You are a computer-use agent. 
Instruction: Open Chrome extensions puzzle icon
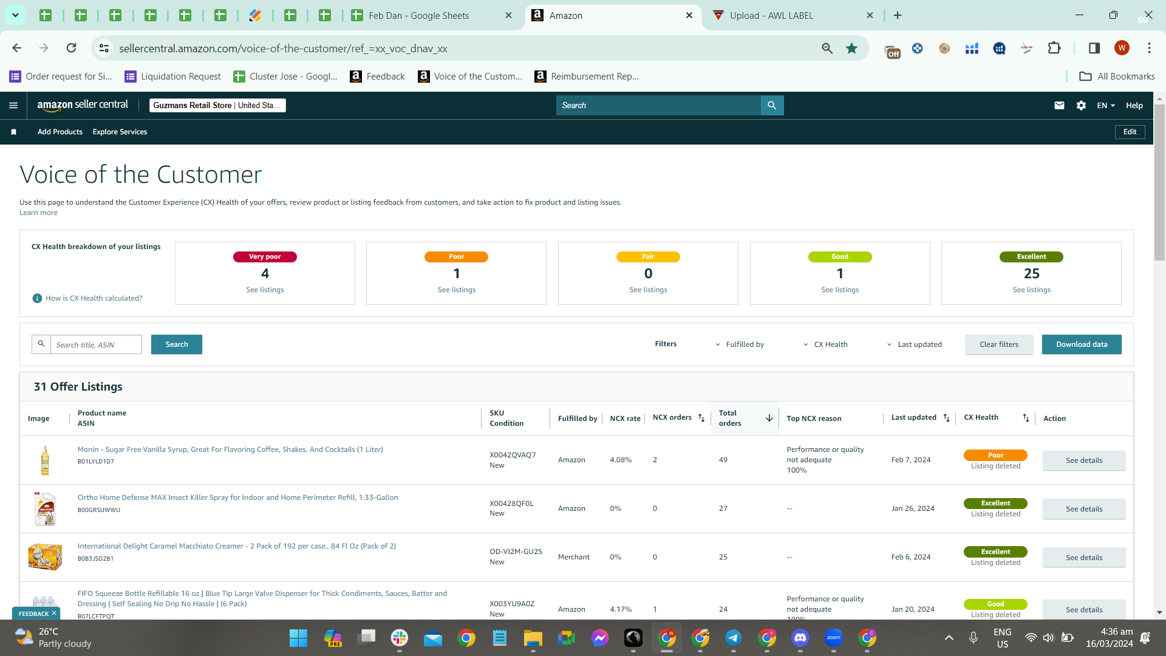(1054, 48)
